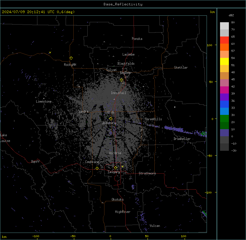Viewport: 246px width, 240px height.
Task: Click the Sylvan label
Action: [111, 70]
